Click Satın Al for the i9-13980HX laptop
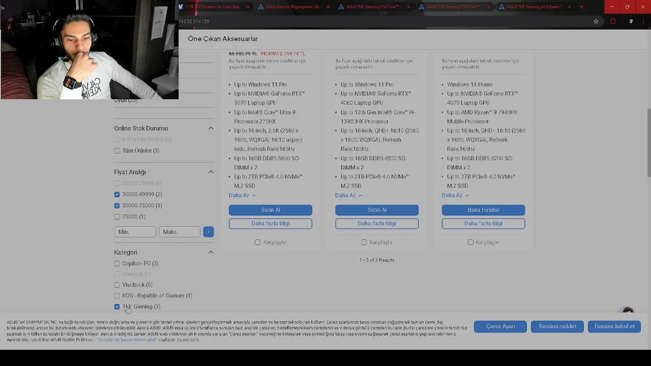 tap(377, 210)
